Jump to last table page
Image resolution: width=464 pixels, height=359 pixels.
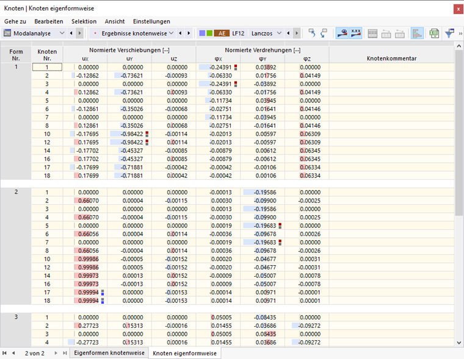click(65, 353)
